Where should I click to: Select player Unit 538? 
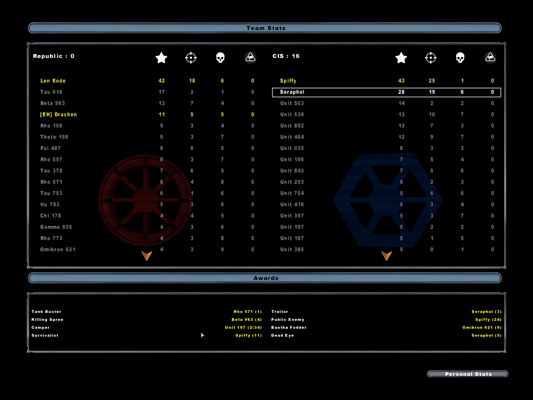pos(292,115)
